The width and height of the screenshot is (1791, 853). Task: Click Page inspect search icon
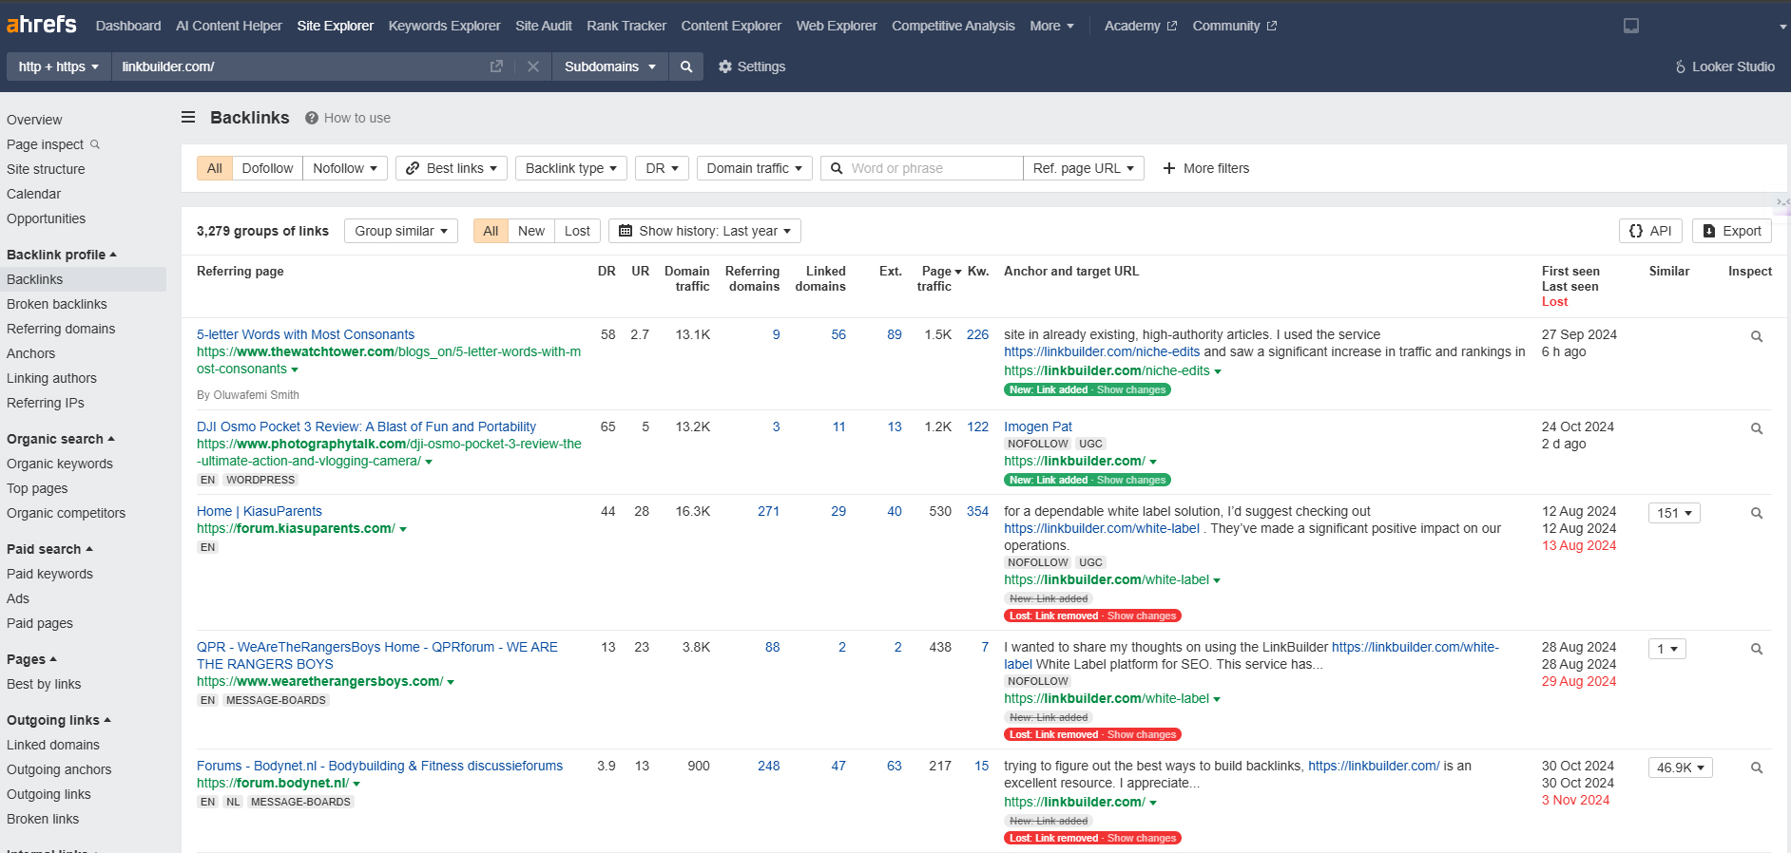[x=95, y=144]
